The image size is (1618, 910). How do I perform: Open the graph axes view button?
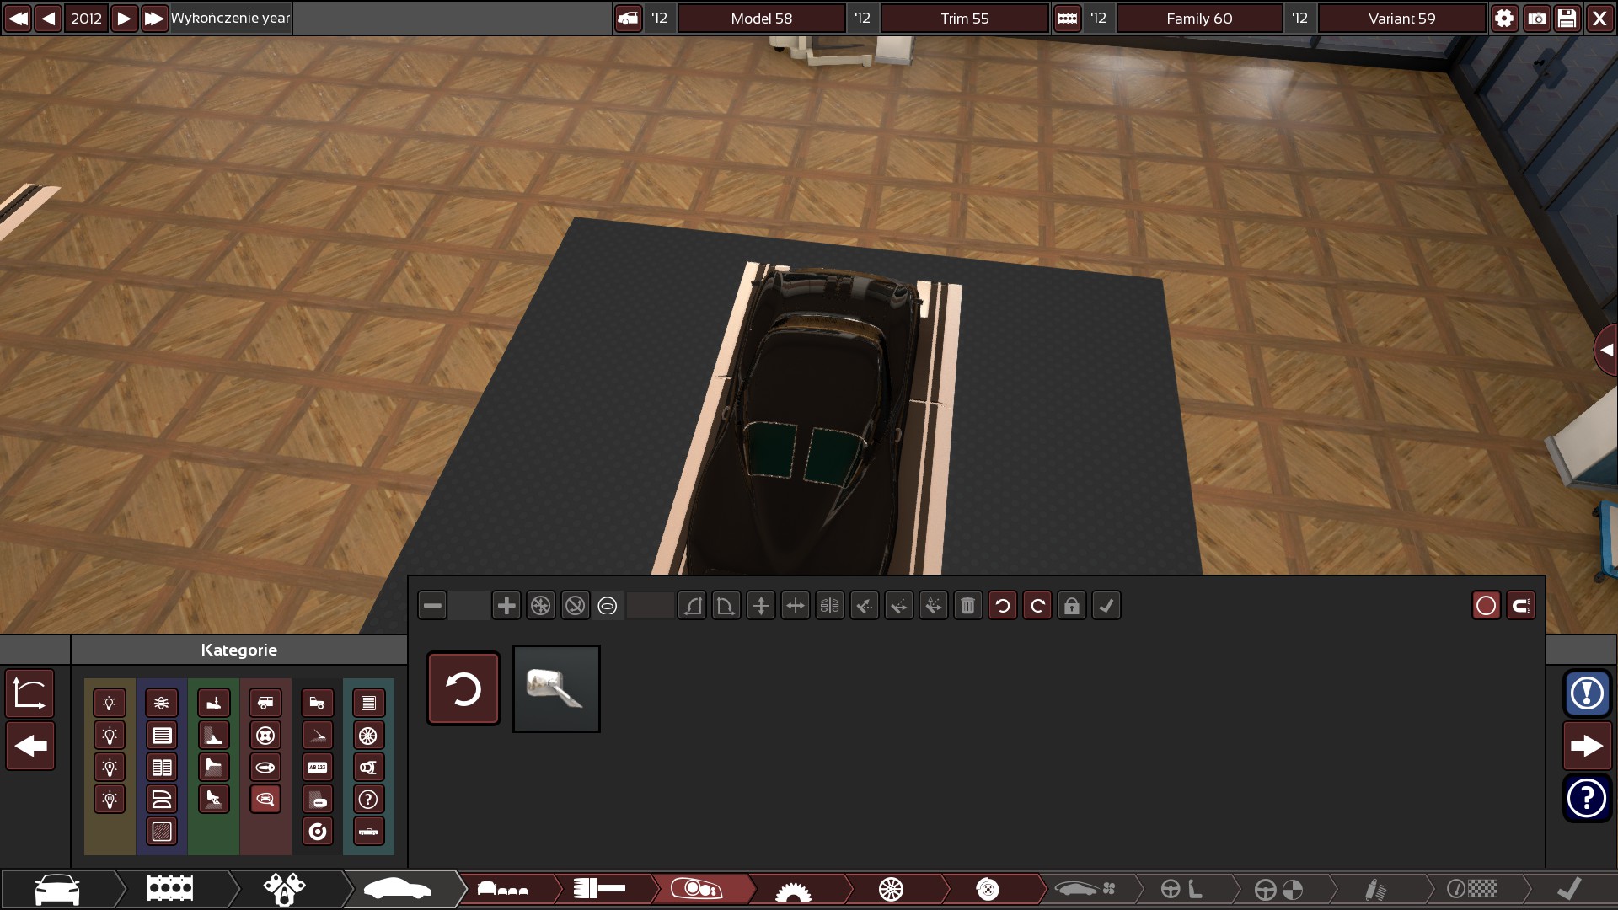tap(30, 693)
